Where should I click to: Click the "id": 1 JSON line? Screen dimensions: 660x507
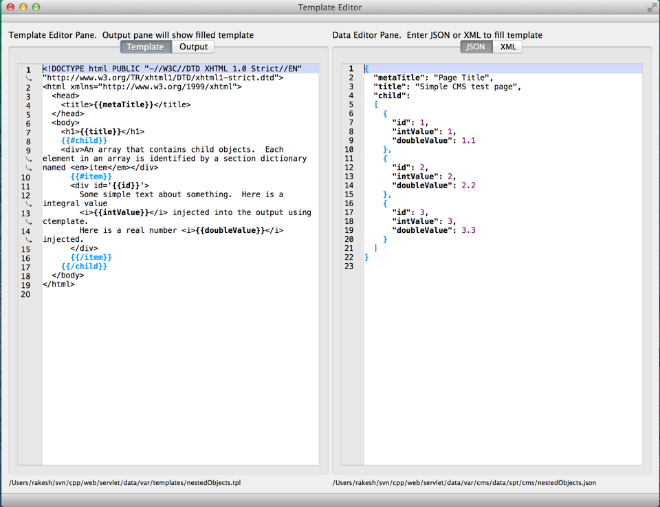410,122
